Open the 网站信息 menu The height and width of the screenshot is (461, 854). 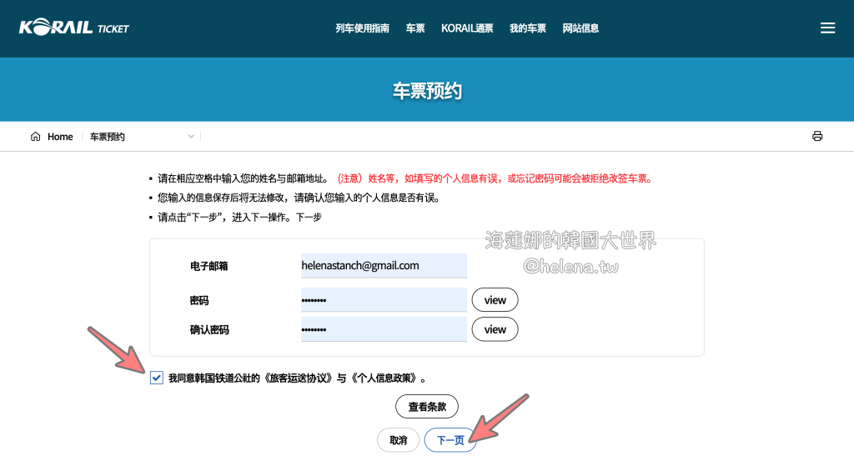[580, 28]
